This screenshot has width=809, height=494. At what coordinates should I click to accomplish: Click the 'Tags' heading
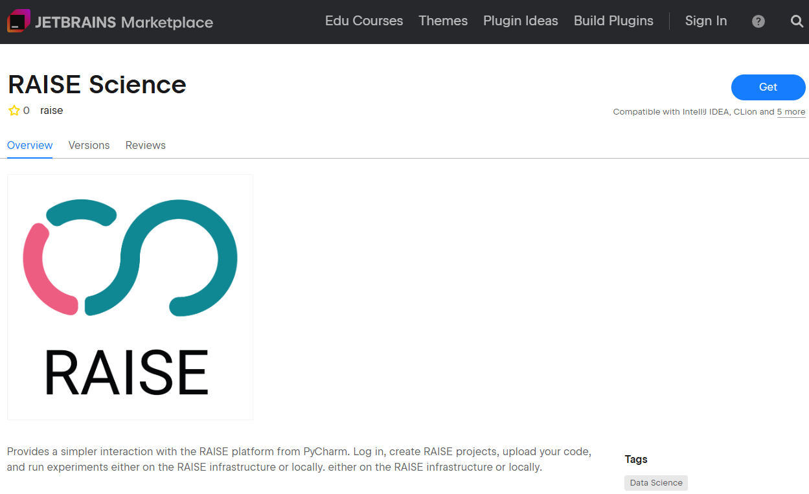click(x=636, y=459)
